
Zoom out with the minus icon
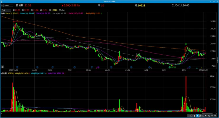[212, 116]
